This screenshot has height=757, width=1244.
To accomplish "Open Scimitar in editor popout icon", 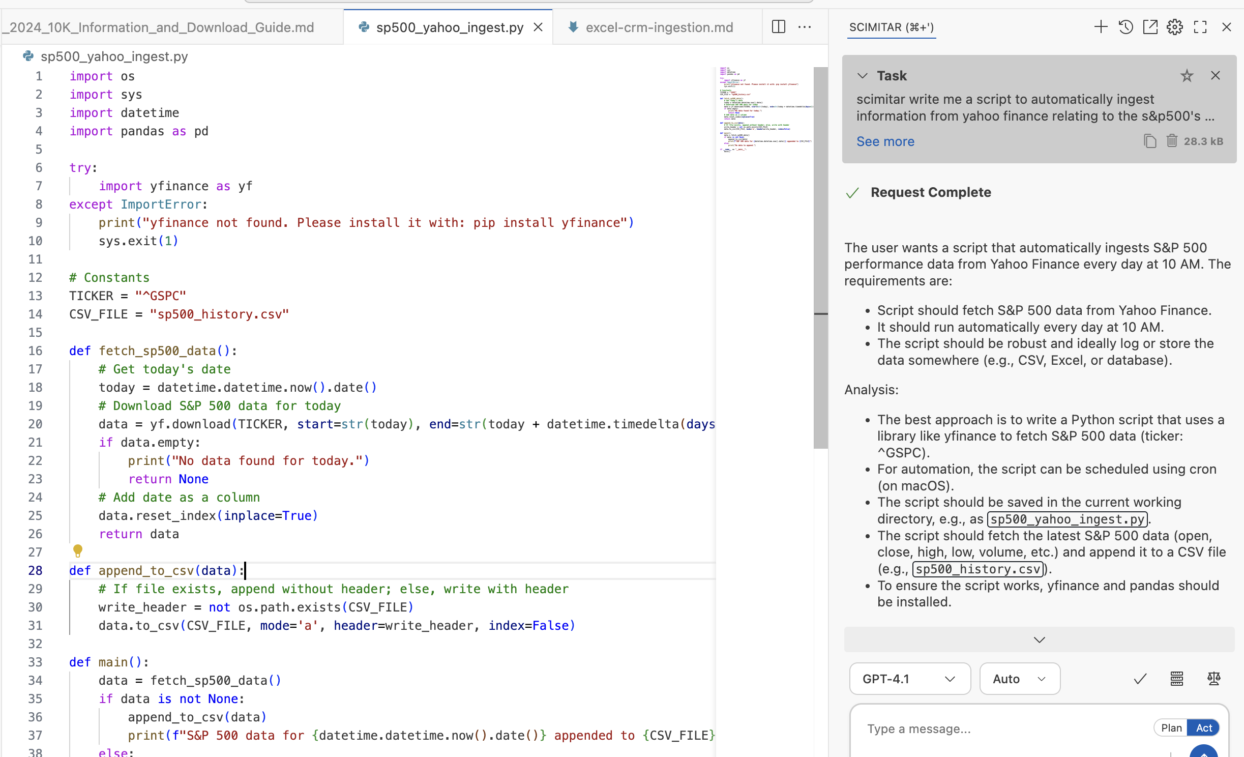I will coord(1150,27).
